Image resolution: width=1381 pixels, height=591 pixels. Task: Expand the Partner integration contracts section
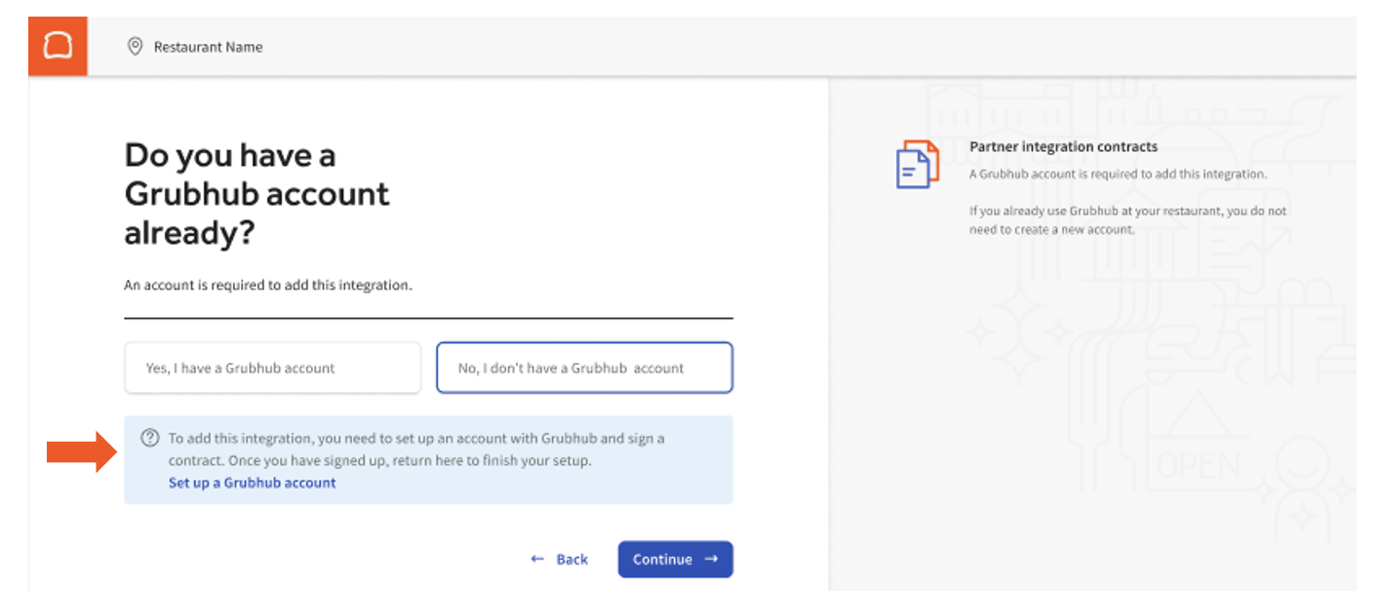1064,147
